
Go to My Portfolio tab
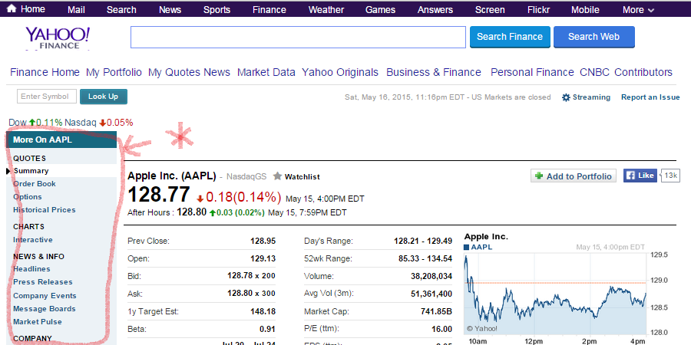(x=114, y=72)
